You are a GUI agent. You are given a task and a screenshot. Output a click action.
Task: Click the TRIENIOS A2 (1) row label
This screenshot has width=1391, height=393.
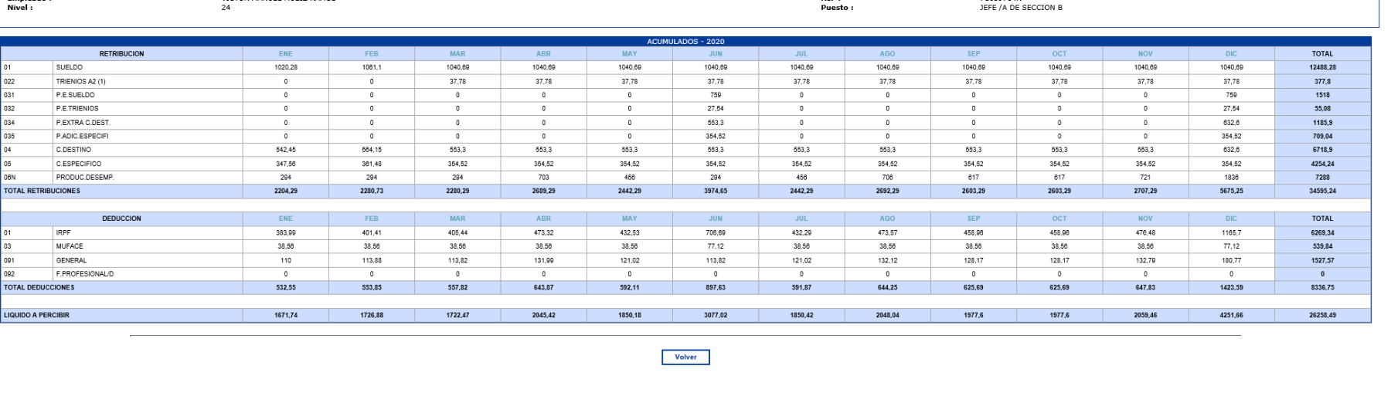coord(80,82)
